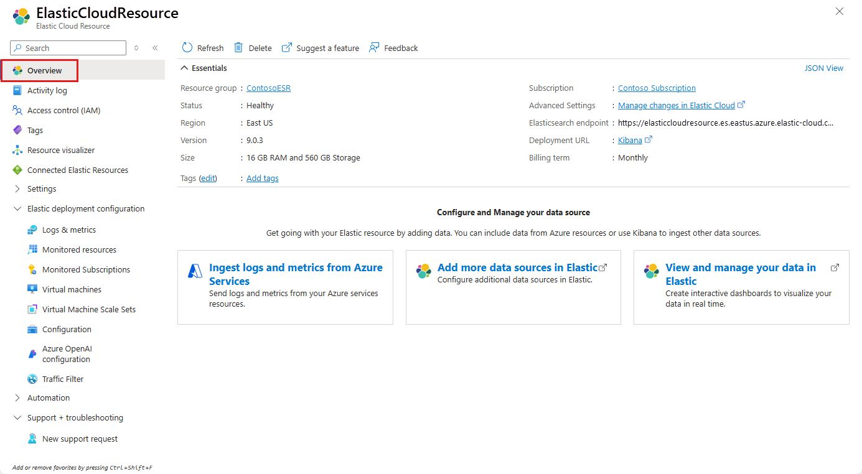Collapse the sidebar menu with the double chevron
Image resolution: width=862 pixels, height=474 pixels.
155,48
